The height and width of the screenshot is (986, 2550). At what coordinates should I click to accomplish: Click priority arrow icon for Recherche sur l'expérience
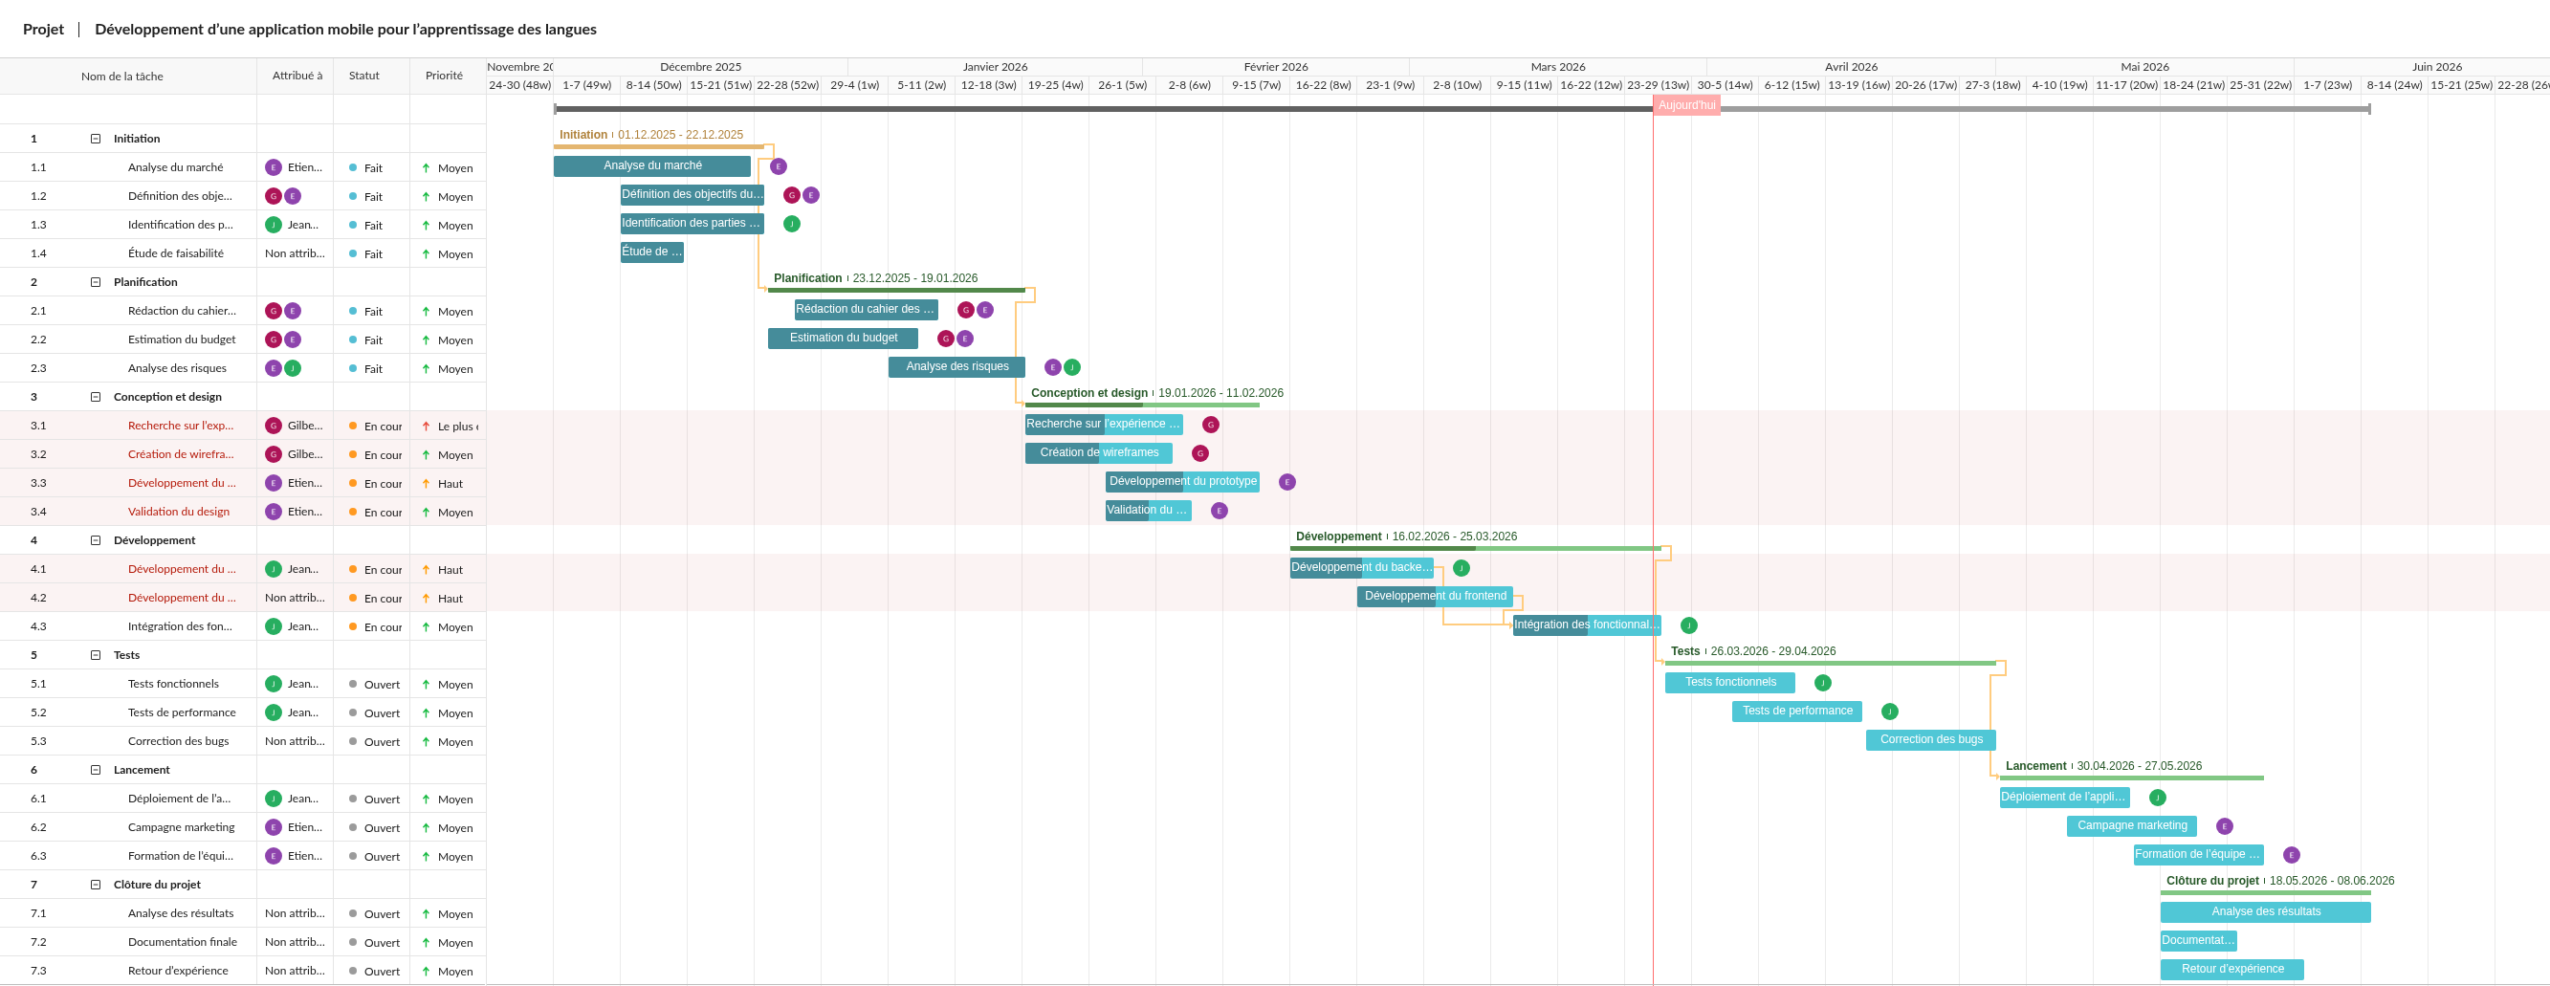coord(427,427)
